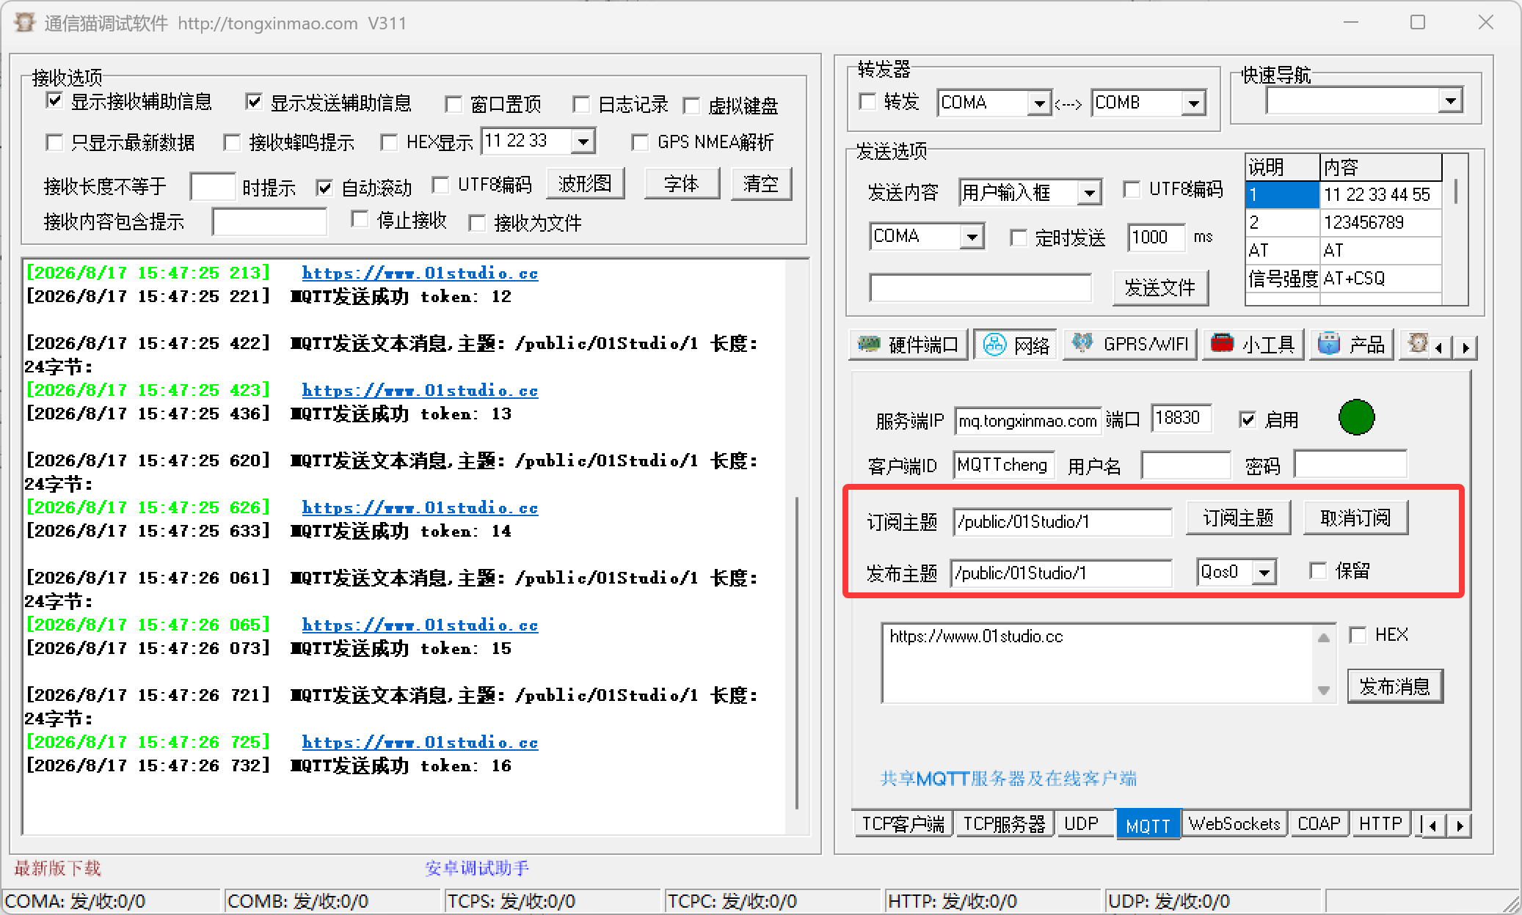The height and width of the screenshot is (915, 1522).
Task: Check HEX box beside message input
Action: (1358, 635)
